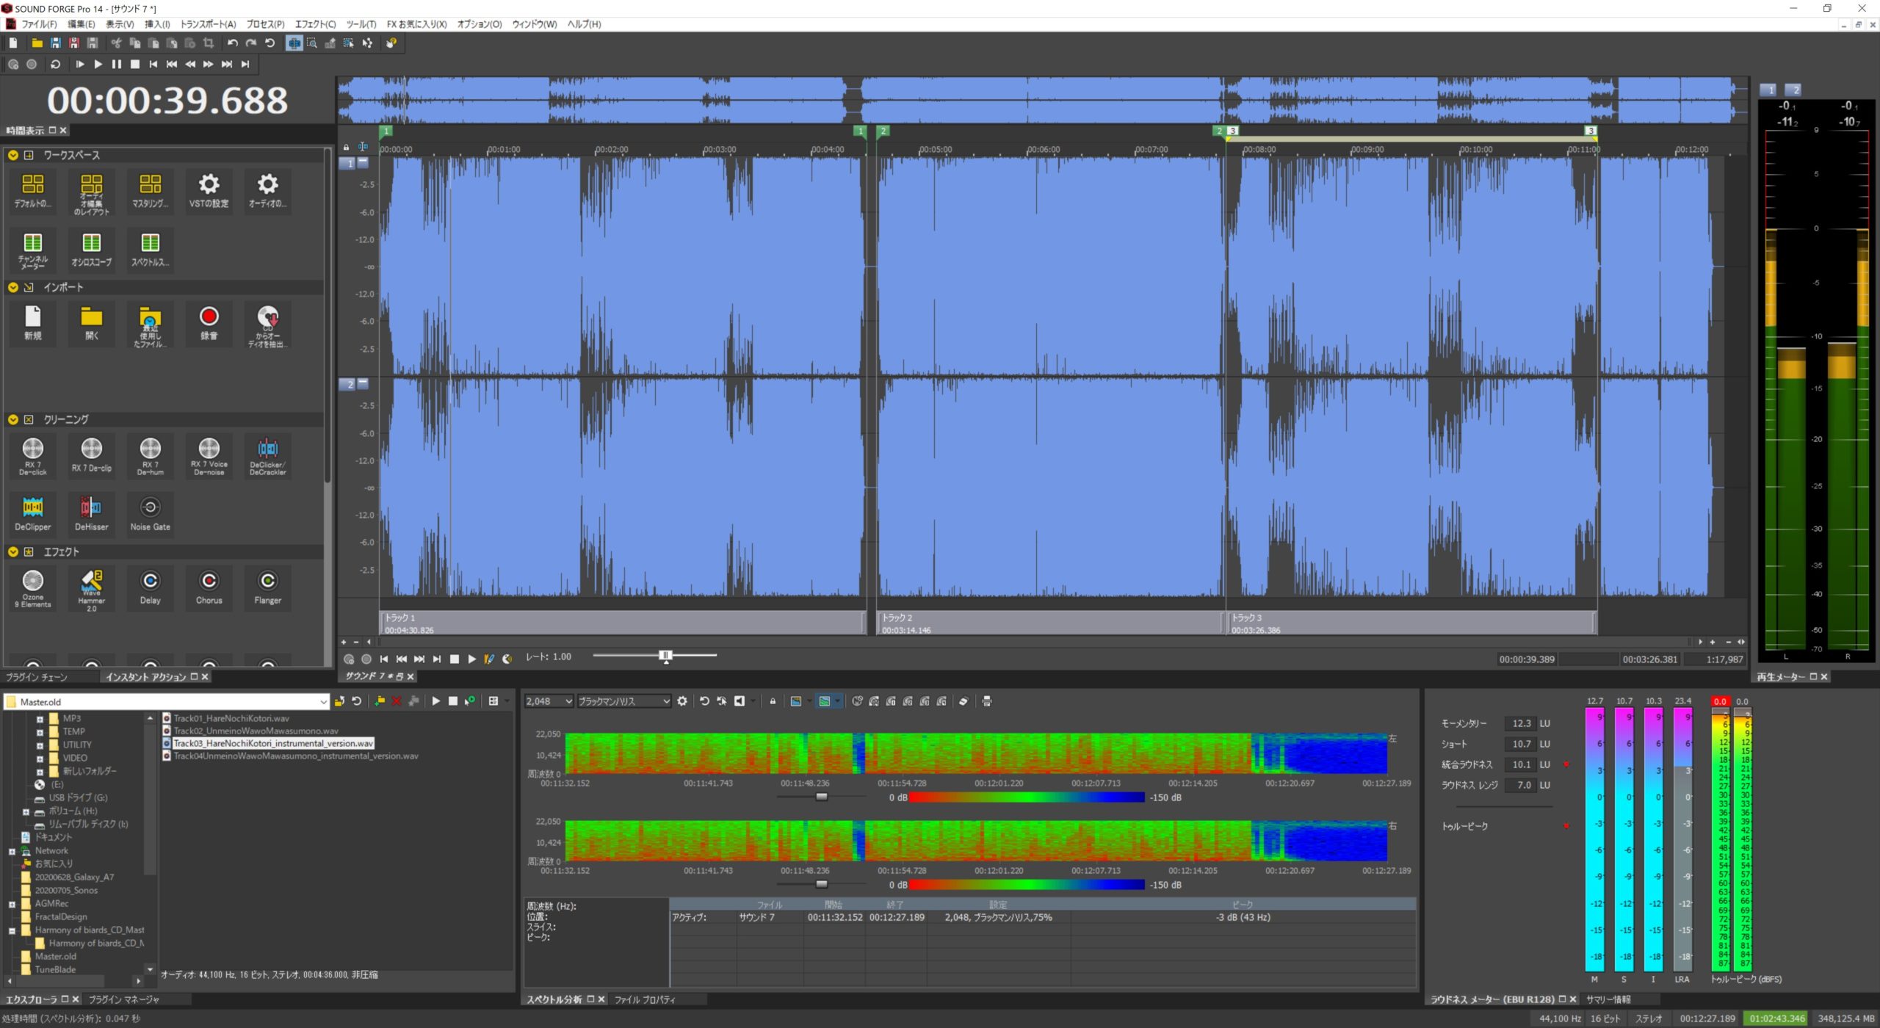Collapse the Import section
Image resolution: width=1880 pixels, height=1028 pixels.
point(13,287)
